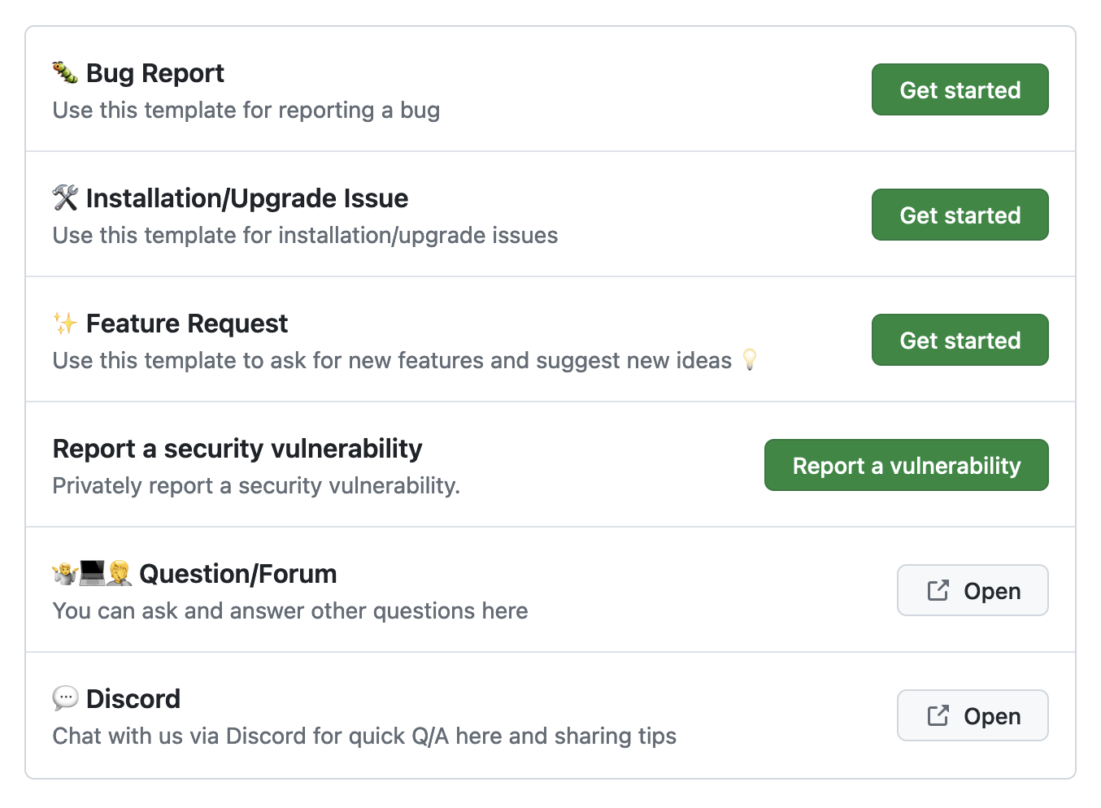Image resolution: width=1101 pixels, height=808 pixels.
Task: Click the lightbulb emoji after the Feature Request description
Action: (750, 360)
